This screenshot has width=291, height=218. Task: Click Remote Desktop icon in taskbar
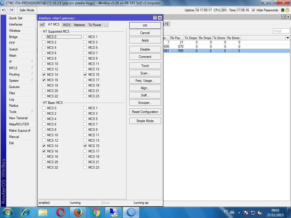(x=113, y=212)
